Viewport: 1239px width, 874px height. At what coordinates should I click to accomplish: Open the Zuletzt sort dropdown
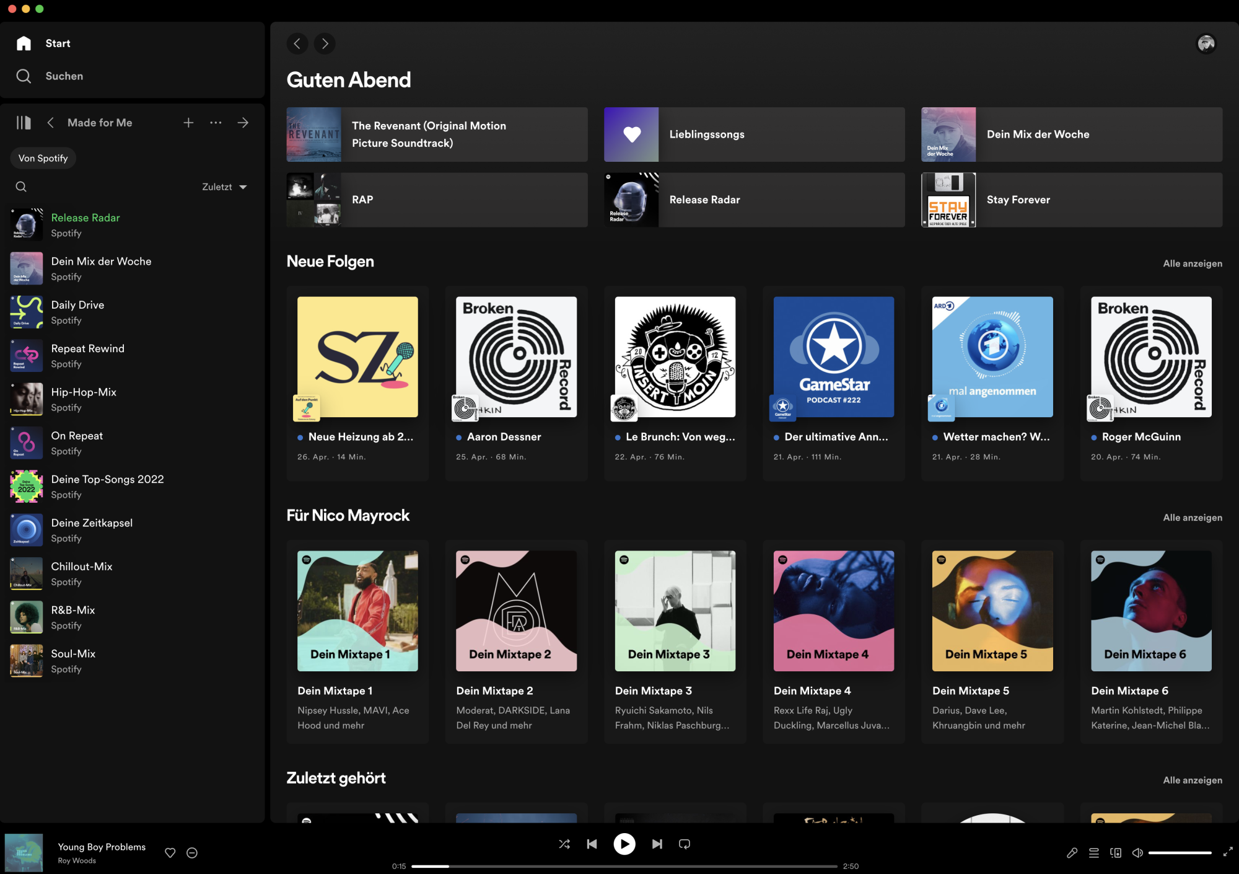[x=224, y=187]
